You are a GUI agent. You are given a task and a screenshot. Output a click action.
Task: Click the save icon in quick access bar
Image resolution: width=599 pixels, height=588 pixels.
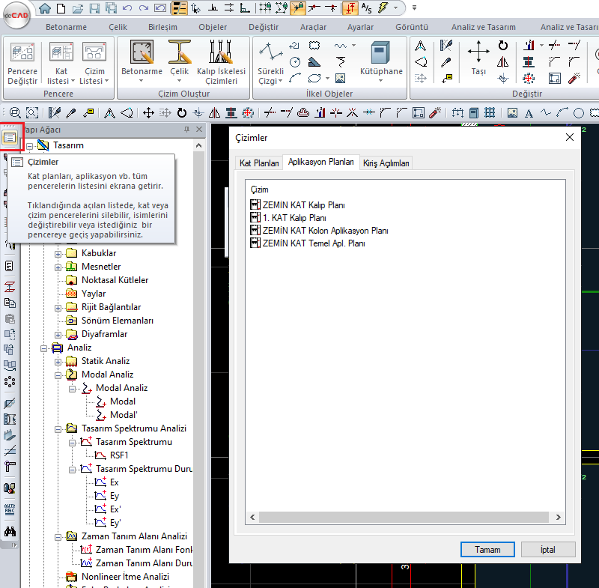pos(94,8)
